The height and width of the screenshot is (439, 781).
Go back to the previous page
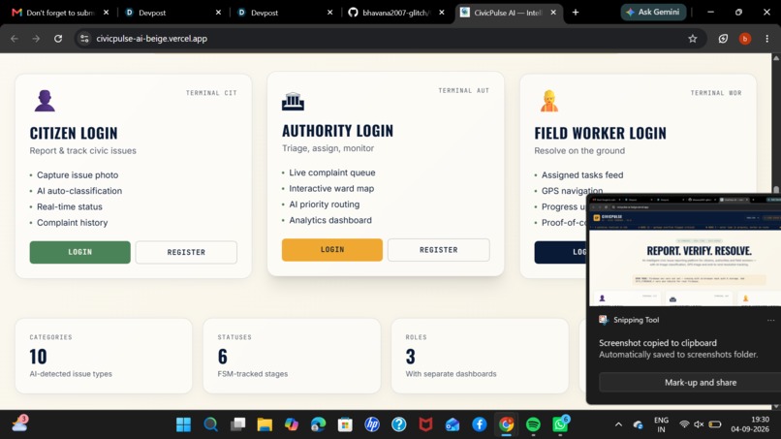[x=15, y=39]
